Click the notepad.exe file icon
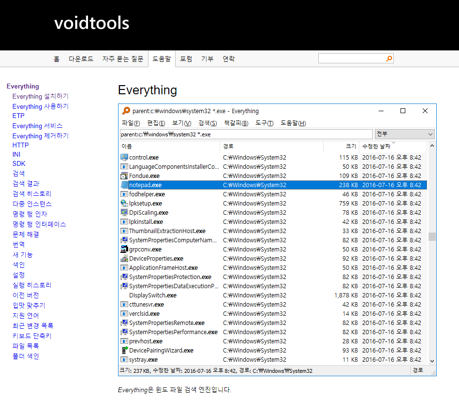Screen dimensions: 459x412 pos(124,185)
